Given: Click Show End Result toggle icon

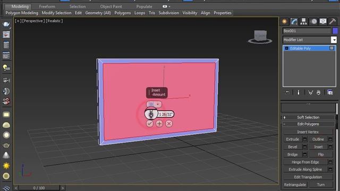Looking at the screenshot, I should pos(299,92).
